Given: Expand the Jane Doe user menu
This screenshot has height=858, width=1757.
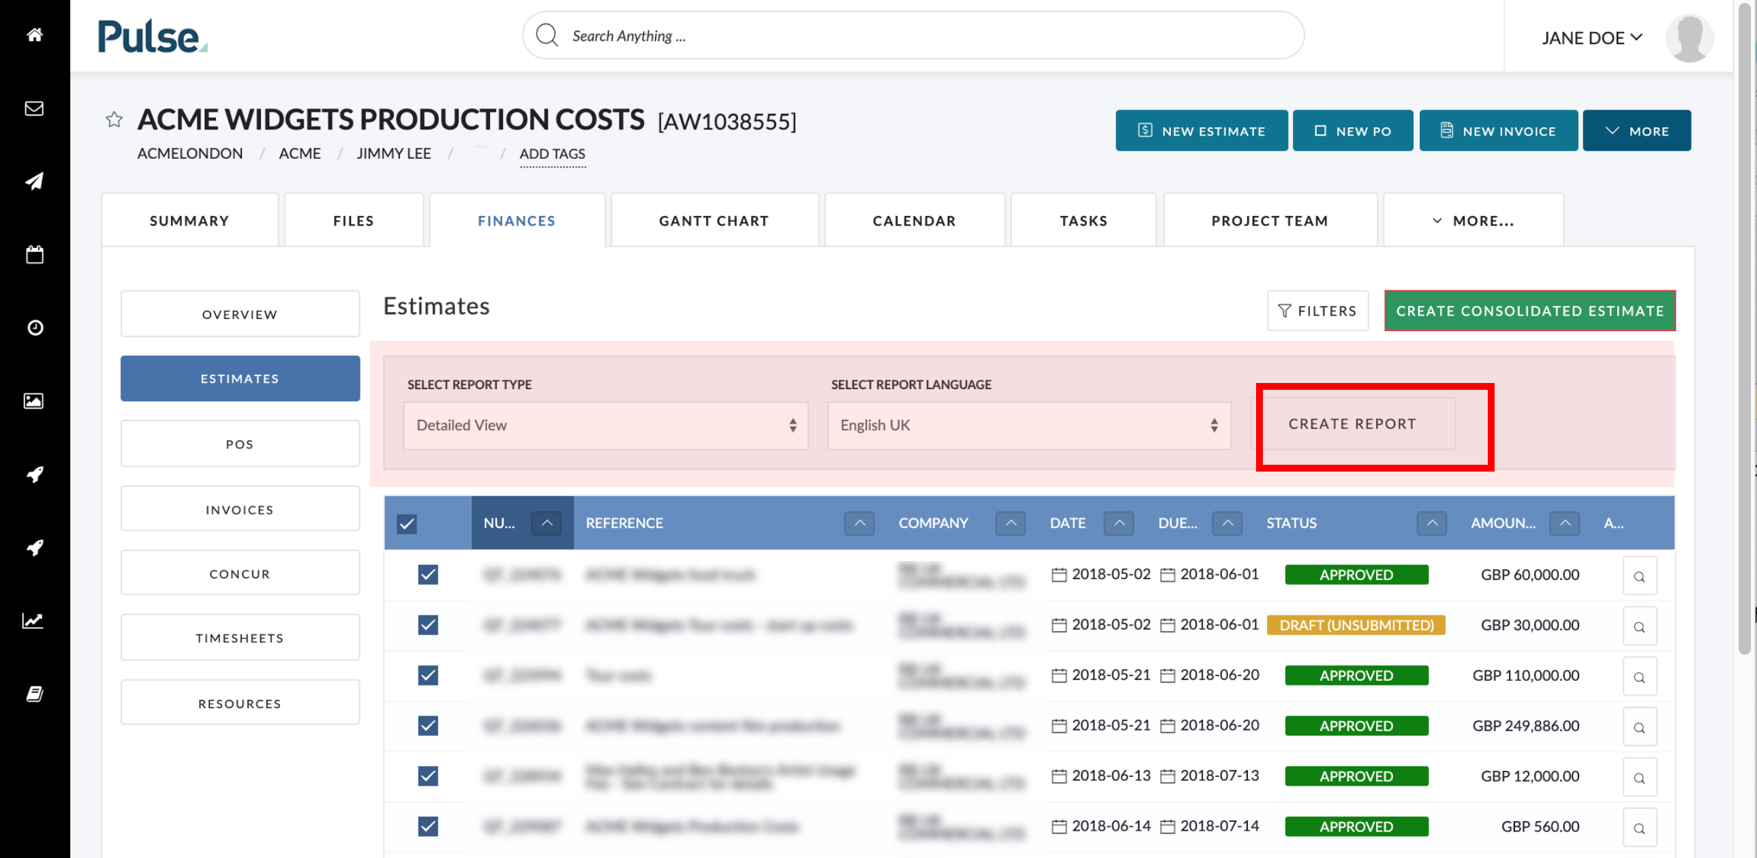Looking at the screenshot, I should click(x=1592, y=37).
